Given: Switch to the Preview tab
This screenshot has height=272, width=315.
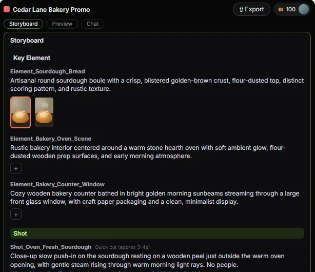Looking at the screenshot, I should 62,24.
